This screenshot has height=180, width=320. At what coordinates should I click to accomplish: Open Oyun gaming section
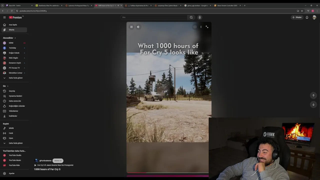click(x=14, y=138)
